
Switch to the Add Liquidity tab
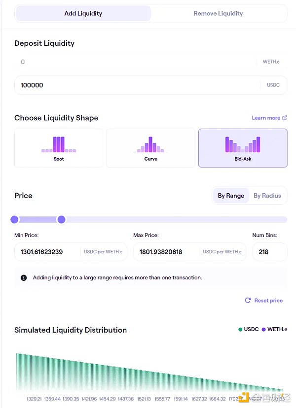point(83,13)
